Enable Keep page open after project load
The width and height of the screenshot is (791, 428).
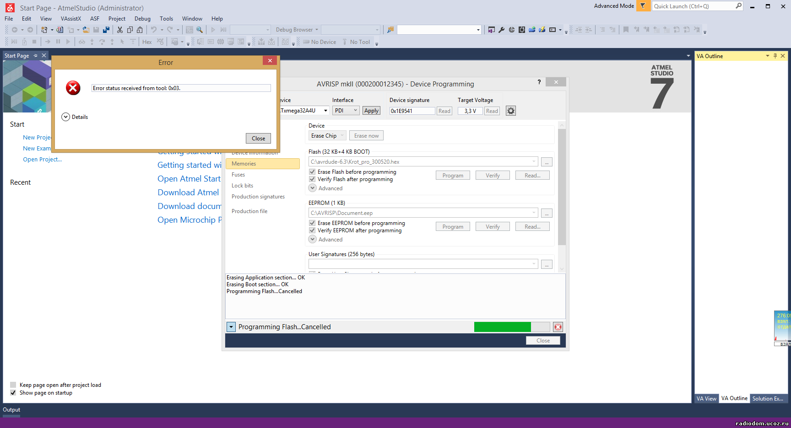(x=13, y=385)
